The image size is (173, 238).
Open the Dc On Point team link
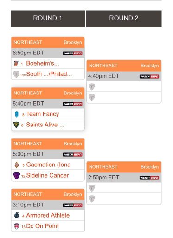(x=43, y=226)
